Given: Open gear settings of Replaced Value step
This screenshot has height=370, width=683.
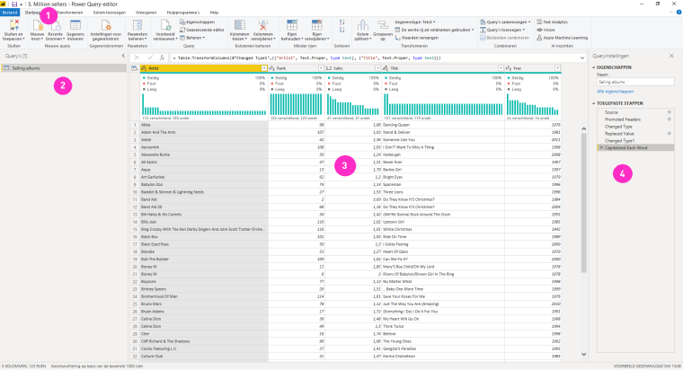Looking at the screenshot, I should pos(670,134).
